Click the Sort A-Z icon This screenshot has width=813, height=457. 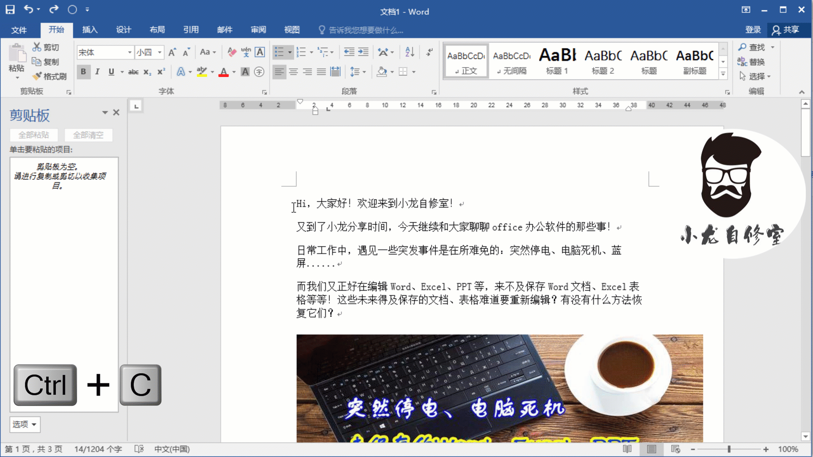click(409, 52)
